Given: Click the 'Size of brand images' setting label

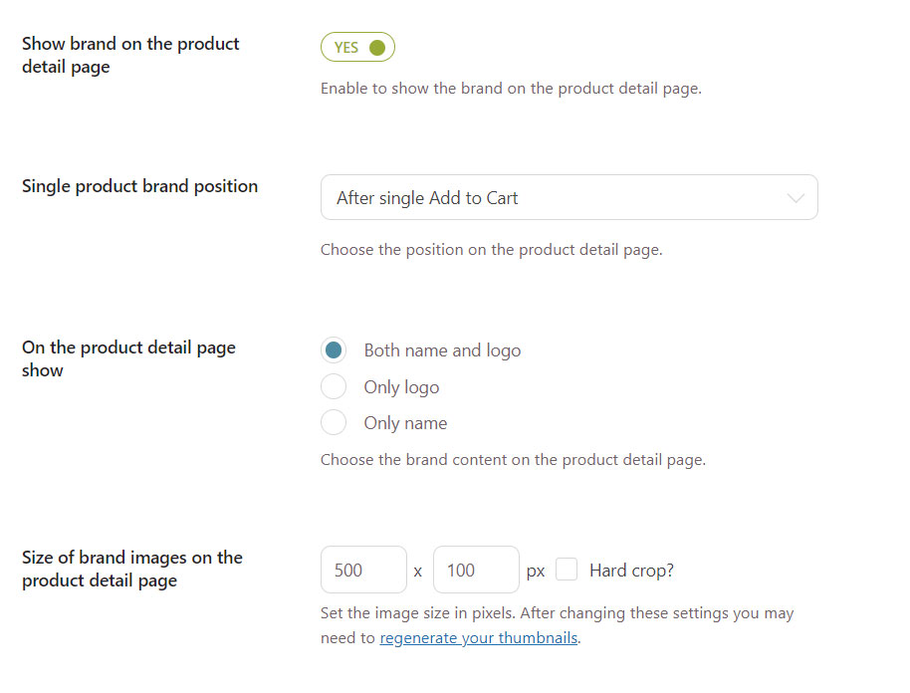Looking at the screenshot, I should [132, 569].
